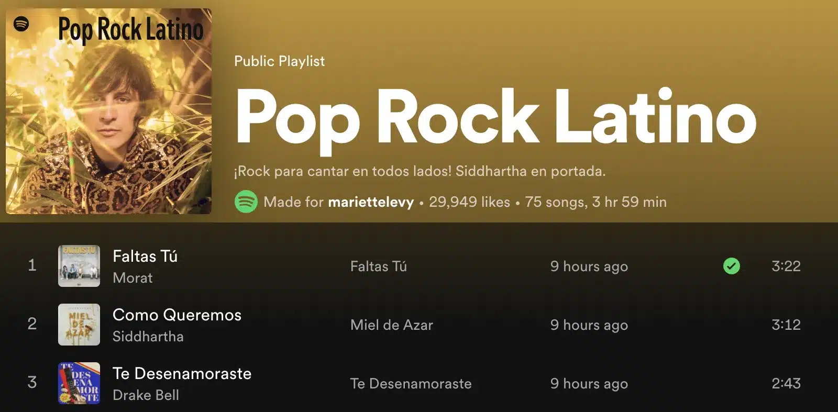838x412 pixels.
Task: Click the 3:22 duration of track one
Action: (x=786, y=266)
